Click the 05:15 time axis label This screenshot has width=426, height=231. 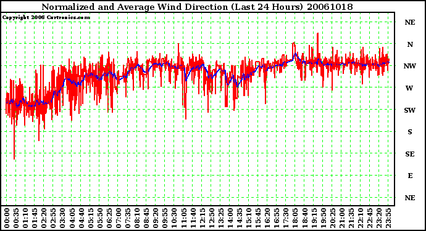91,218
